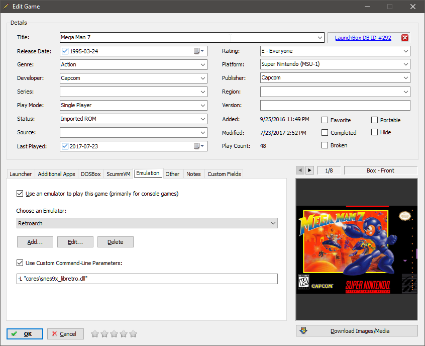
Task: Click the Version input field
Action: (335, 105)
